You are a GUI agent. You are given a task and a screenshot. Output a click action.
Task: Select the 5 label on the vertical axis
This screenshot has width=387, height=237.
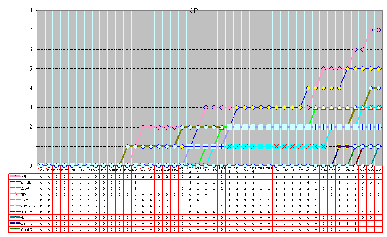[x=31, y=69]
